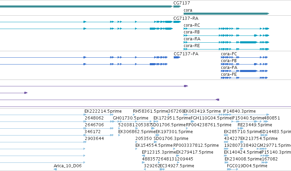Click the 434227 feature label
Viewport: 291px width, 171px height.
232,139
